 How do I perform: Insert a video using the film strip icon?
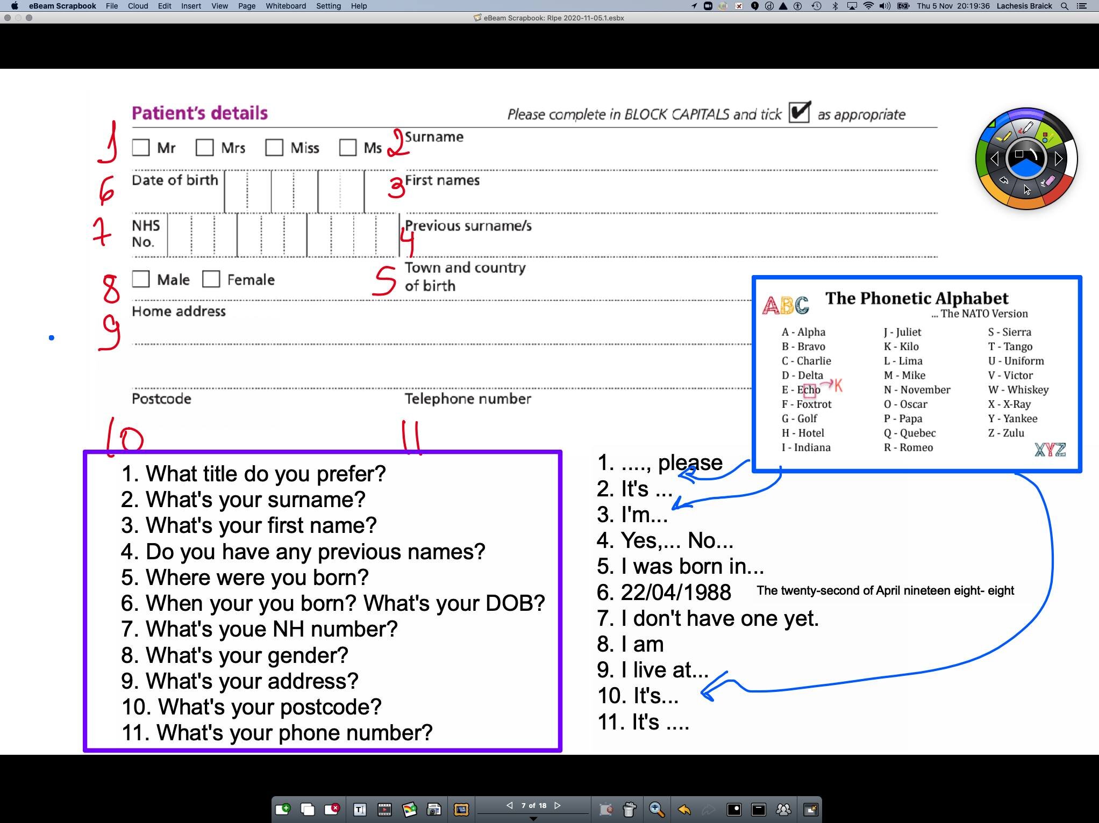384,809
